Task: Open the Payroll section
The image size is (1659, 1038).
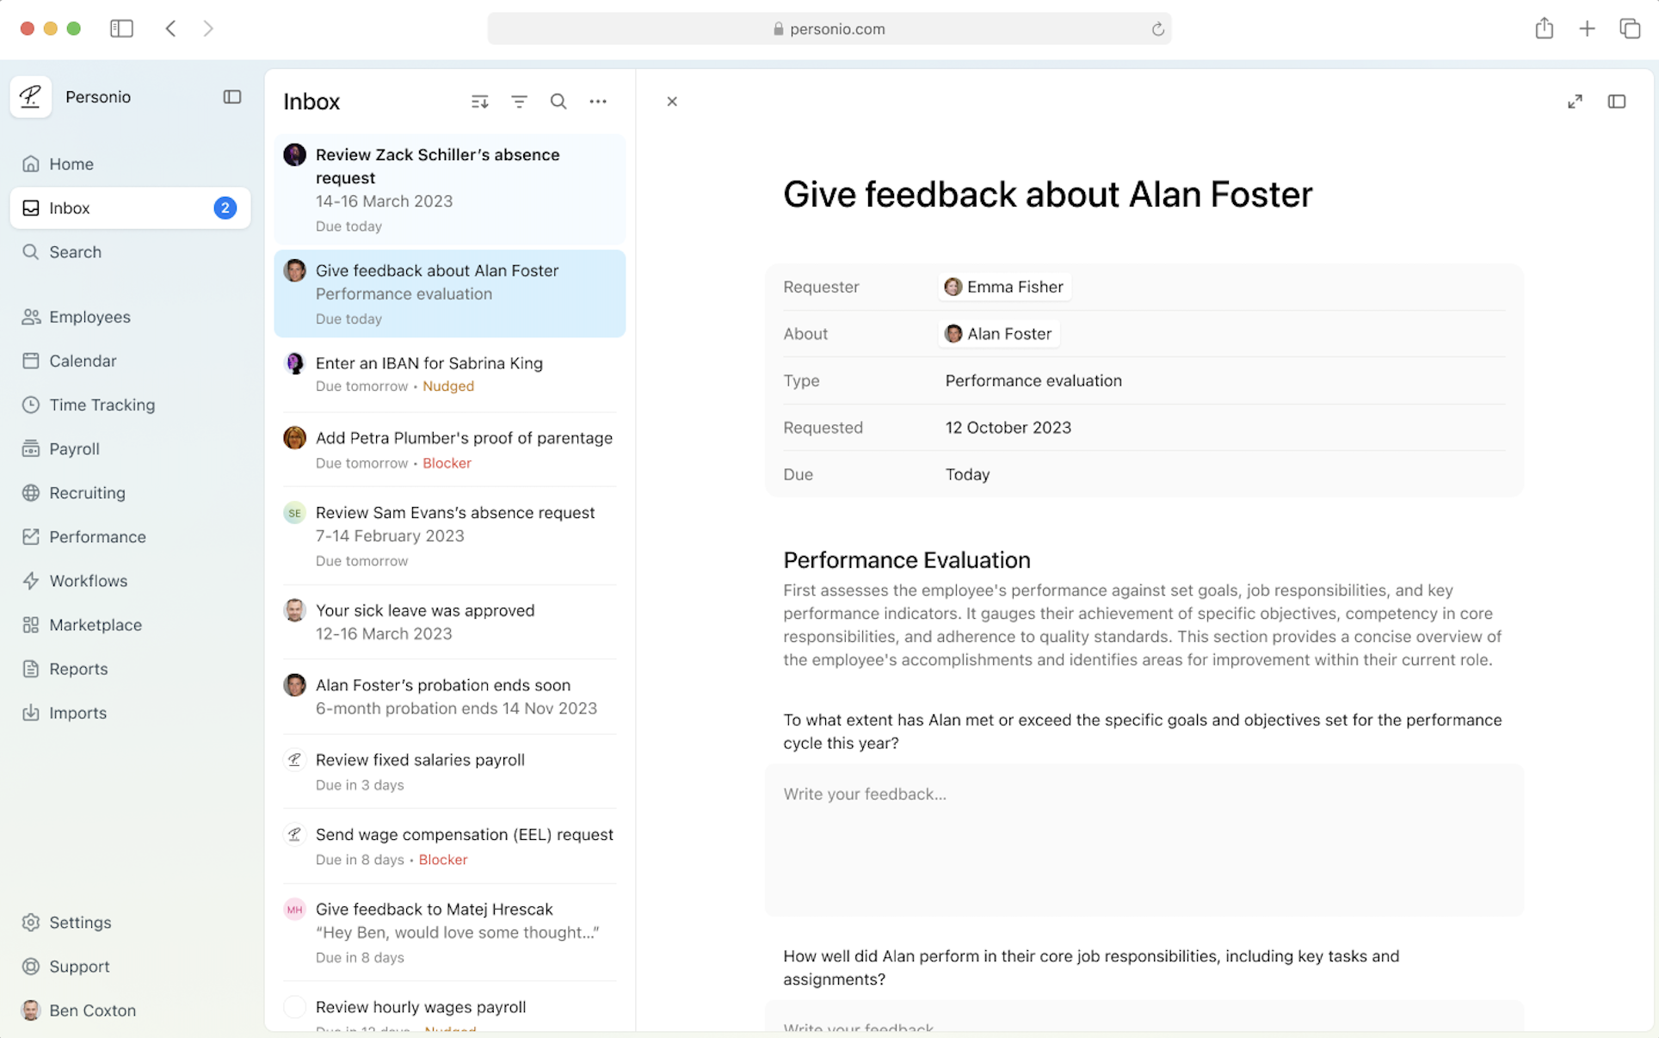Action: (130, 448)
